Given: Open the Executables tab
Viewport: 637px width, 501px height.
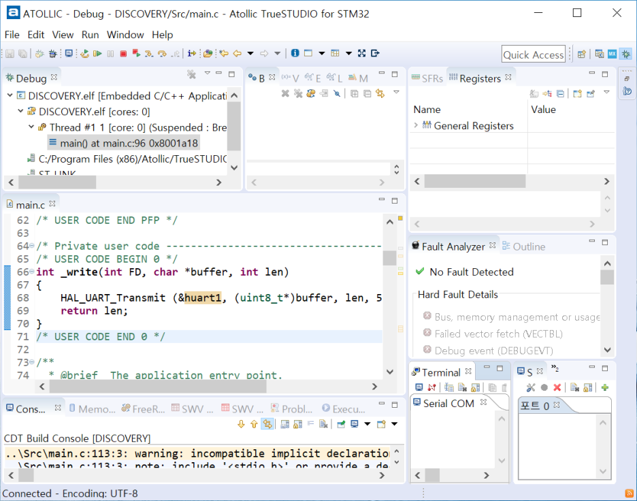Looking at the screenshot, I should pos(344,408).
